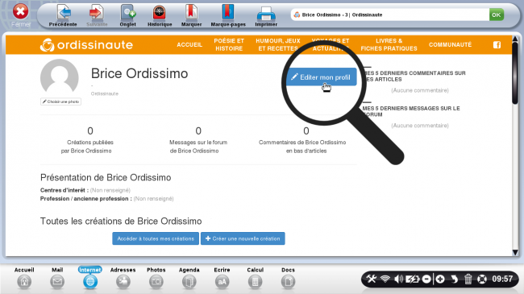Click the speaker volume icon in tray

tap(398, 279)
